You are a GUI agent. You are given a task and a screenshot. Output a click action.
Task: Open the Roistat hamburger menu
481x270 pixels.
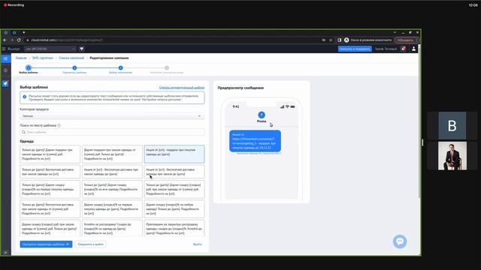4,49
